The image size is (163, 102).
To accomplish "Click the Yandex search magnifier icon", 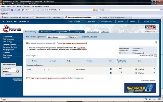I will 161,10.
